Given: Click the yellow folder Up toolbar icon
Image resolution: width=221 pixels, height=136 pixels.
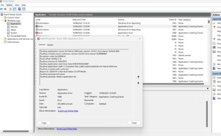Looking at the screenshot, I should pyautogui.click(x=10, y=9).
